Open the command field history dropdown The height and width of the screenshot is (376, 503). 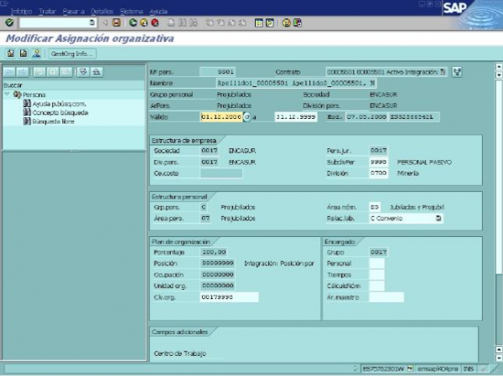(91, 22)
